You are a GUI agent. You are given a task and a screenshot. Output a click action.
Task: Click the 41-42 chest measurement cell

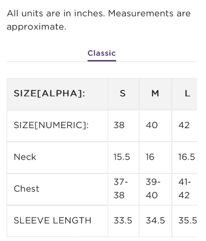coord(185,189)
